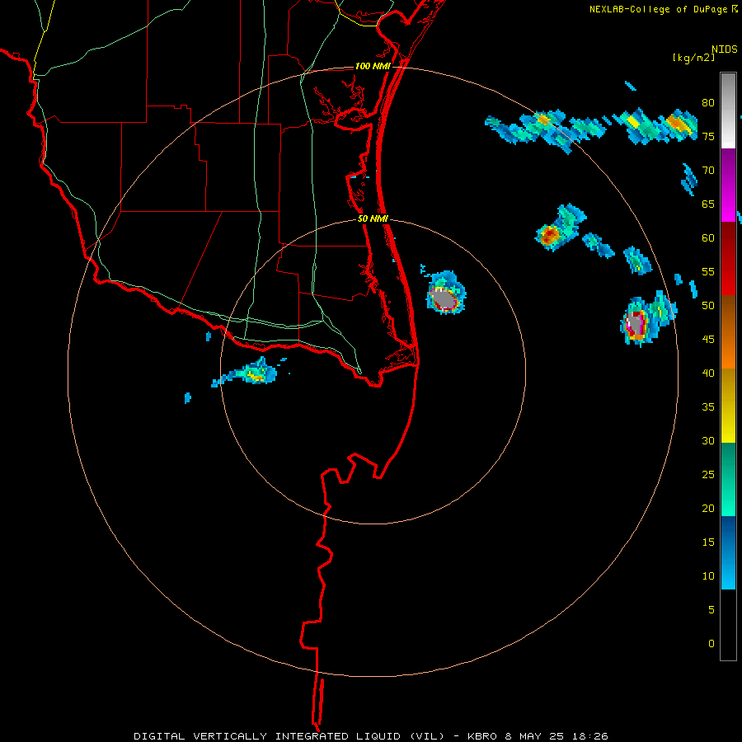Click the NEXLAB-College of DuPage credit text
Viewport: 742px width, 742px height.
659,9
